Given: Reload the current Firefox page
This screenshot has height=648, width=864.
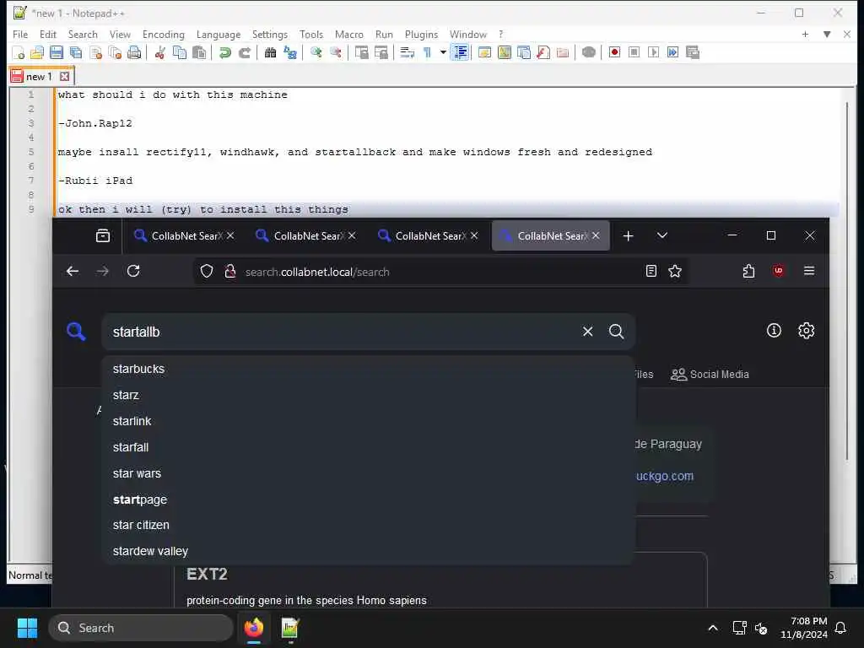Looking at the screenshot, I should (x=133, y=271).
